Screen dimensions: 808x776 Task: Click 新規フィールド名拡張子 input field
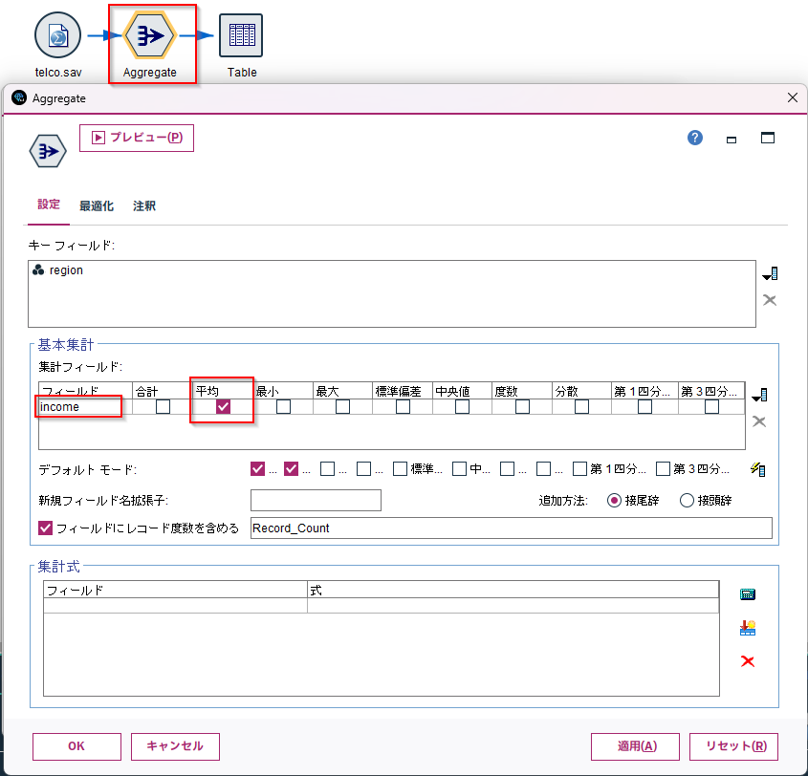[x=316, y=500]
